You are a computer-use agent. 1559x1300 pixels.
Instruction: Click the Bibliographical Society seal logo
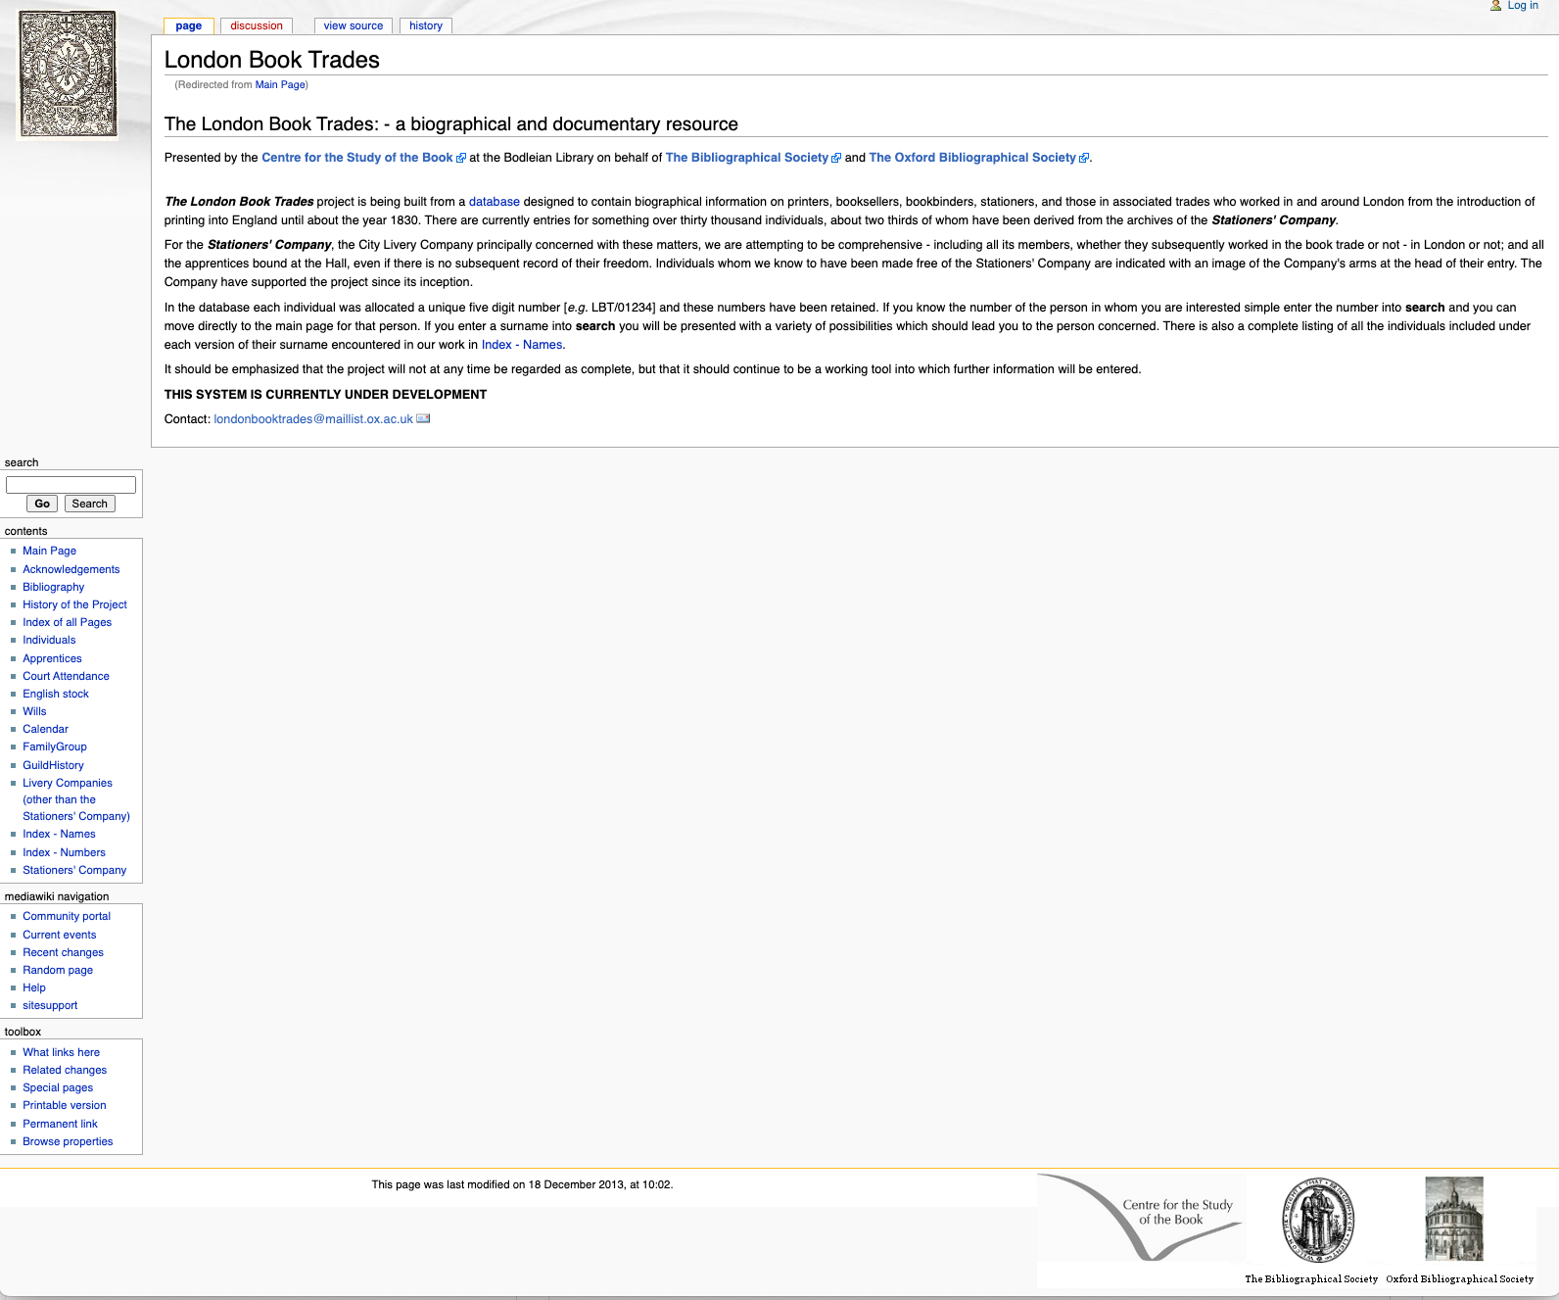click(1317, 1221)
